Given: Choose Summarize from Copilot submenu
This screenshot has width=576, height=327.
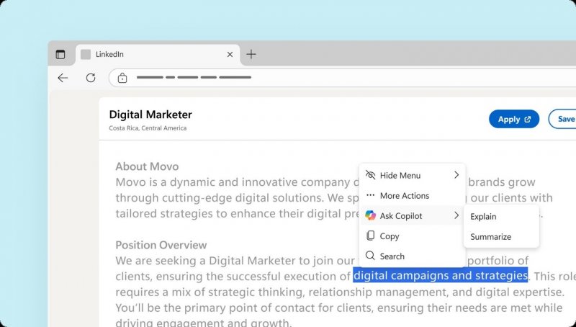Looking at the screenshot, I should pos(490,236).
